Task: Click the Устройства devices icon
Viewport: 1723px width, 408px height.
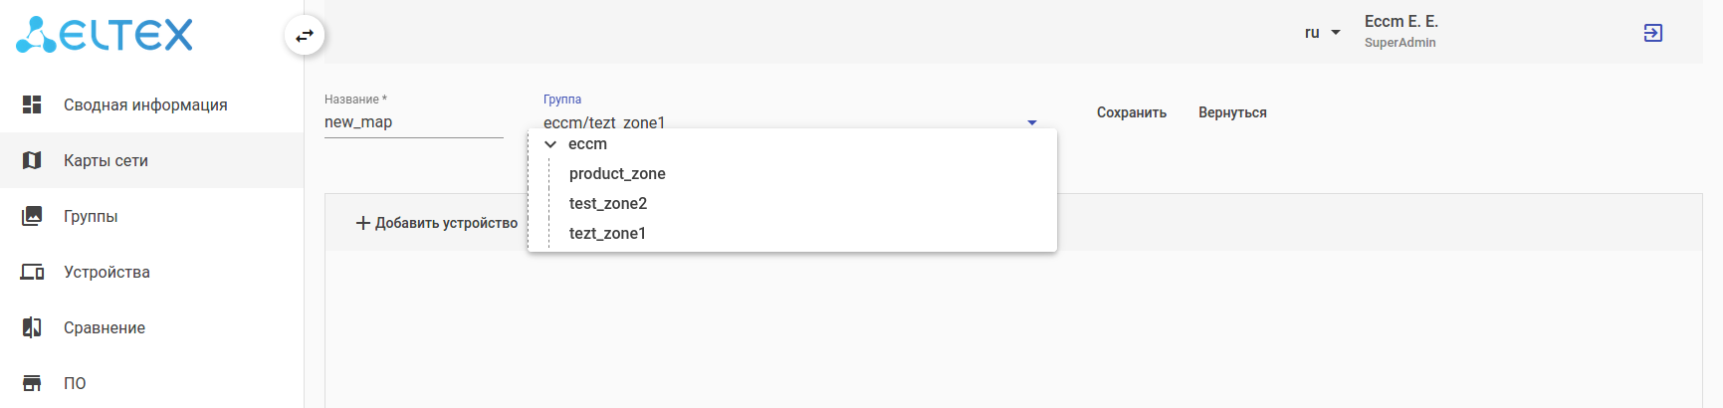Action: [x=32, y=272]
